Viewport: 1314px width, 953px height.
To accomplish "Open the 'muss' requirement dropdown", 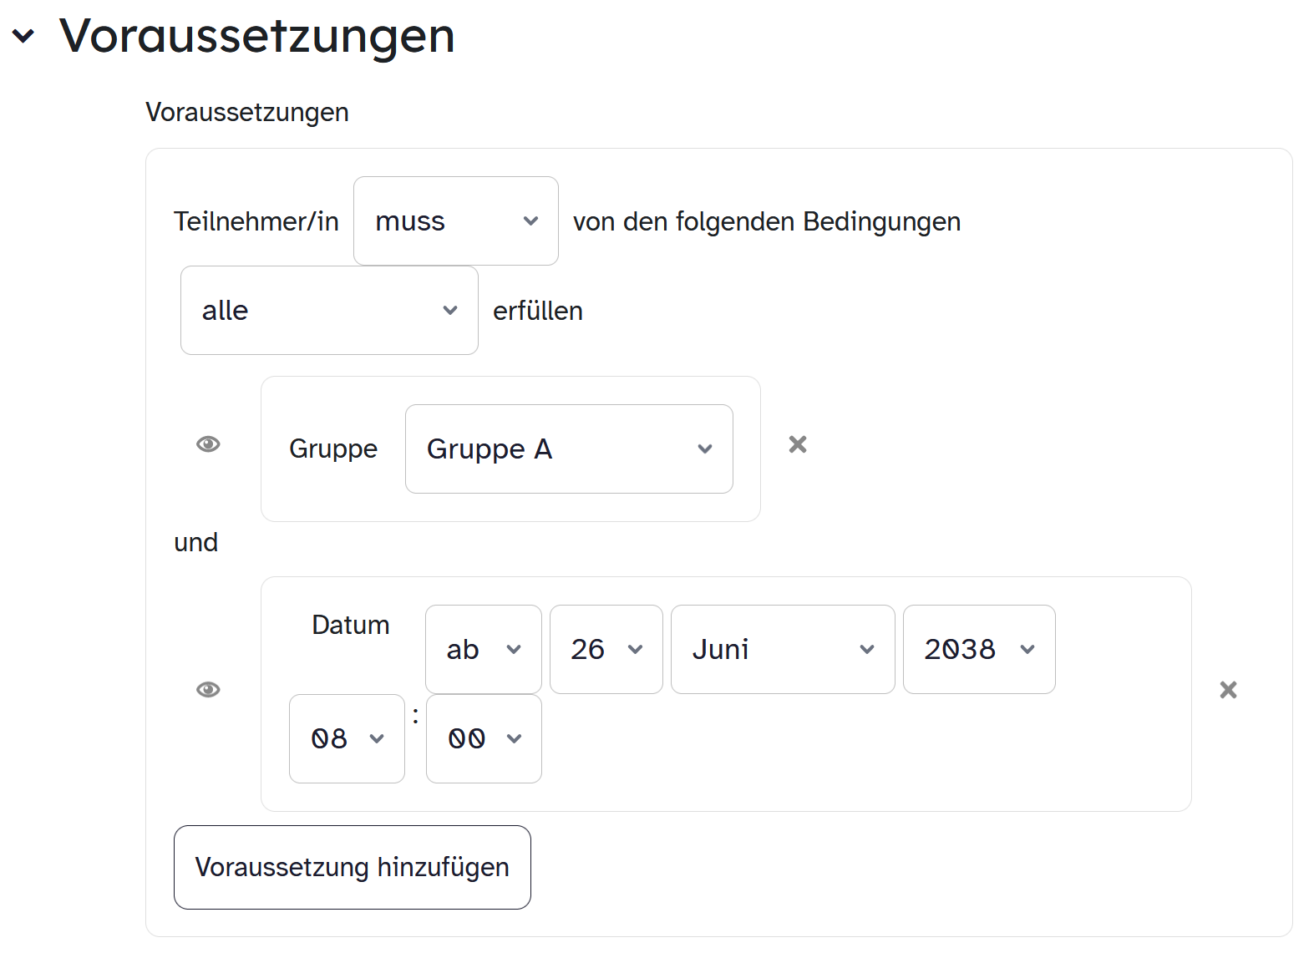I will (x=455, y=221).
